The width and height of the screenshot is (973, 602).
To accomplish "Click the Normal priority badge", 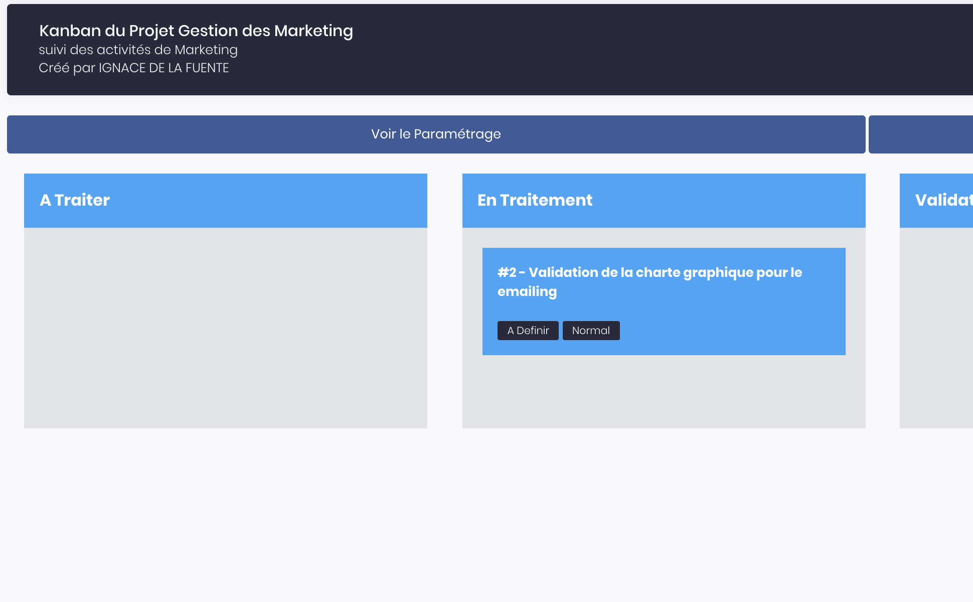I will (591, 331).
